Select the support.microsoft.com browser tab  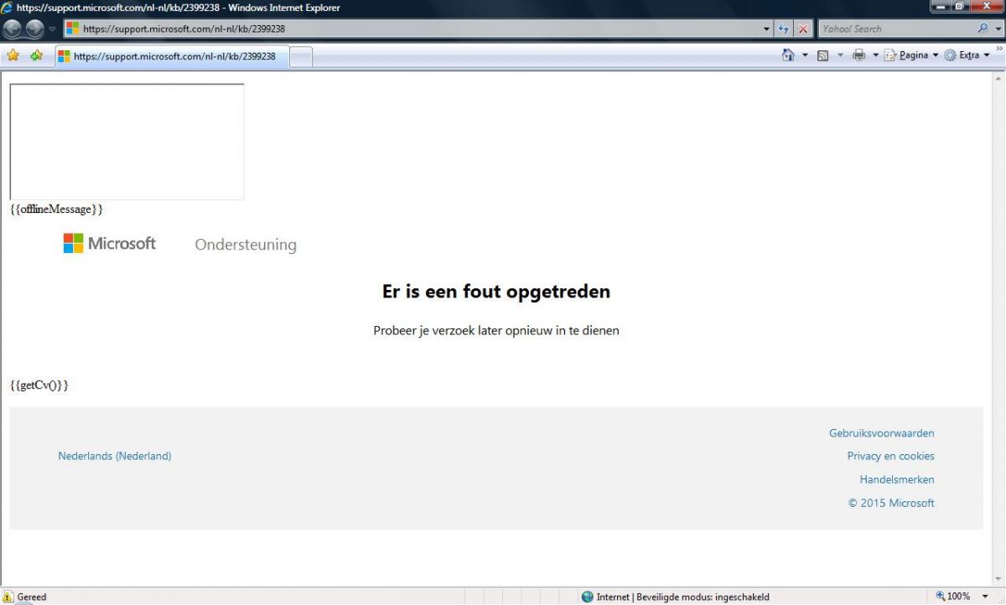pyautogui.click(x=172, y=56)
